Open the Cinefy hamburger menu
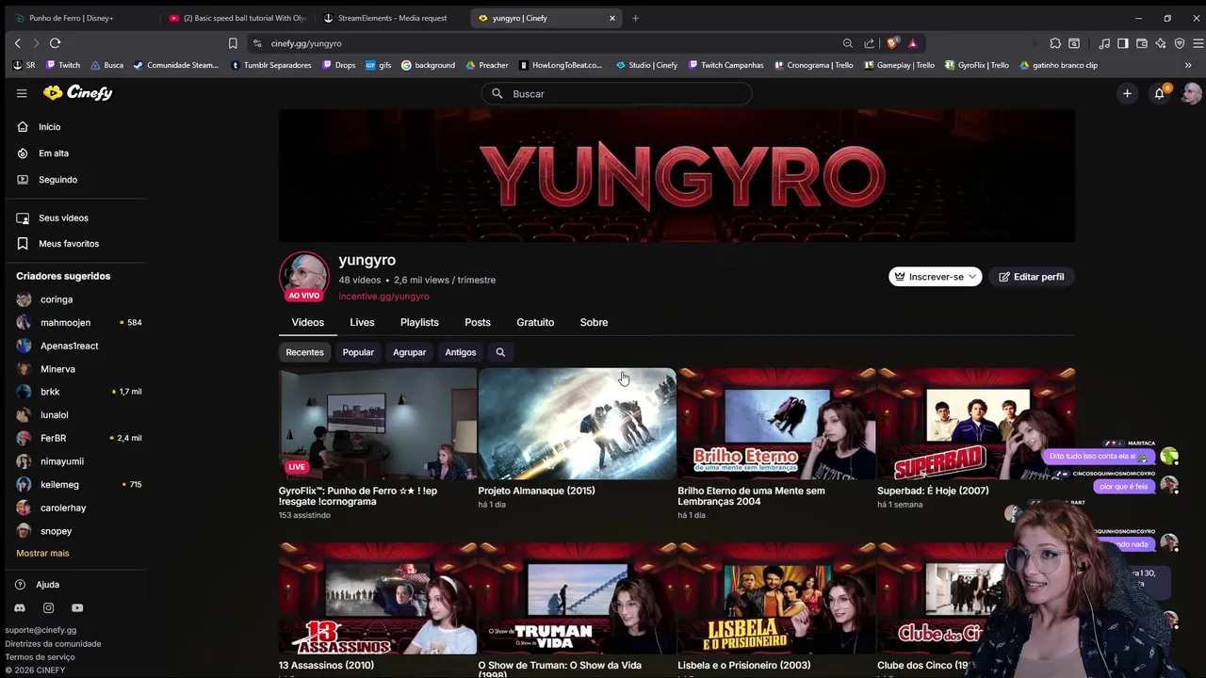This screenshot has height=678, width=1206. (x=22, y=93)
